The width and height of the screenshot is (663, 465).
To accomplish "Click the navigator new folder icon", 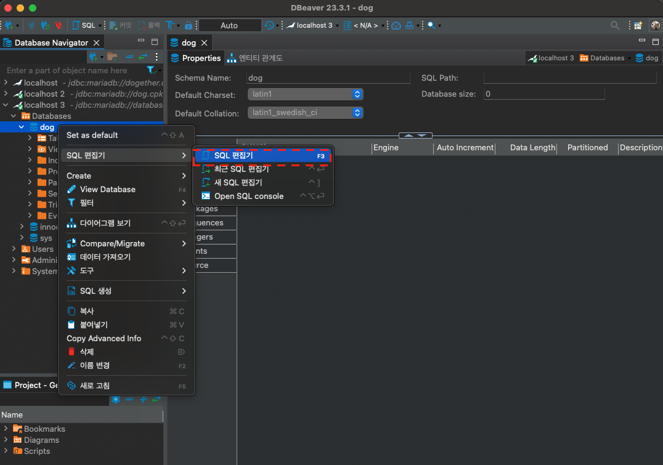I will [x=112, y=56].
